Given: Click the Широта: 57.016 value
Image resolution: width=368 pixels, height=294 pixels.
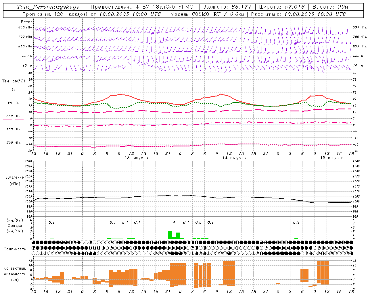Looking at the screenshot, I should (x=282, y=7).
